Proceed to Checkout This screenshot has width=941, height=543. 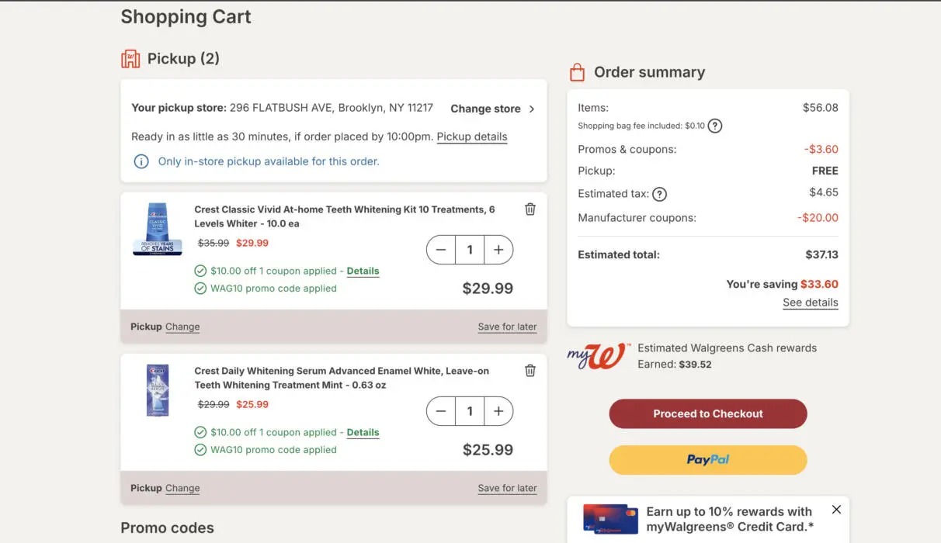pos(707,413)
